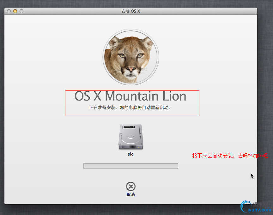Minimize window with the yellow button

click(x=15, y=11)
